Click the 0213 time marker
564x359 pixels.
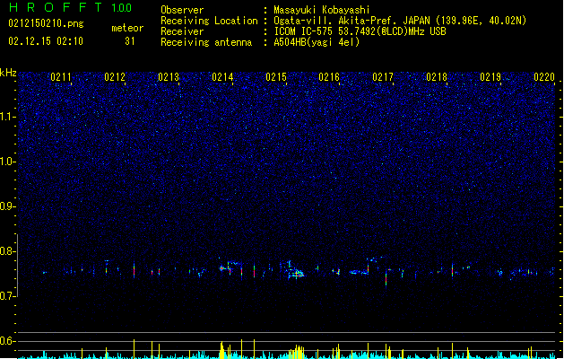[x=169, y=77]
